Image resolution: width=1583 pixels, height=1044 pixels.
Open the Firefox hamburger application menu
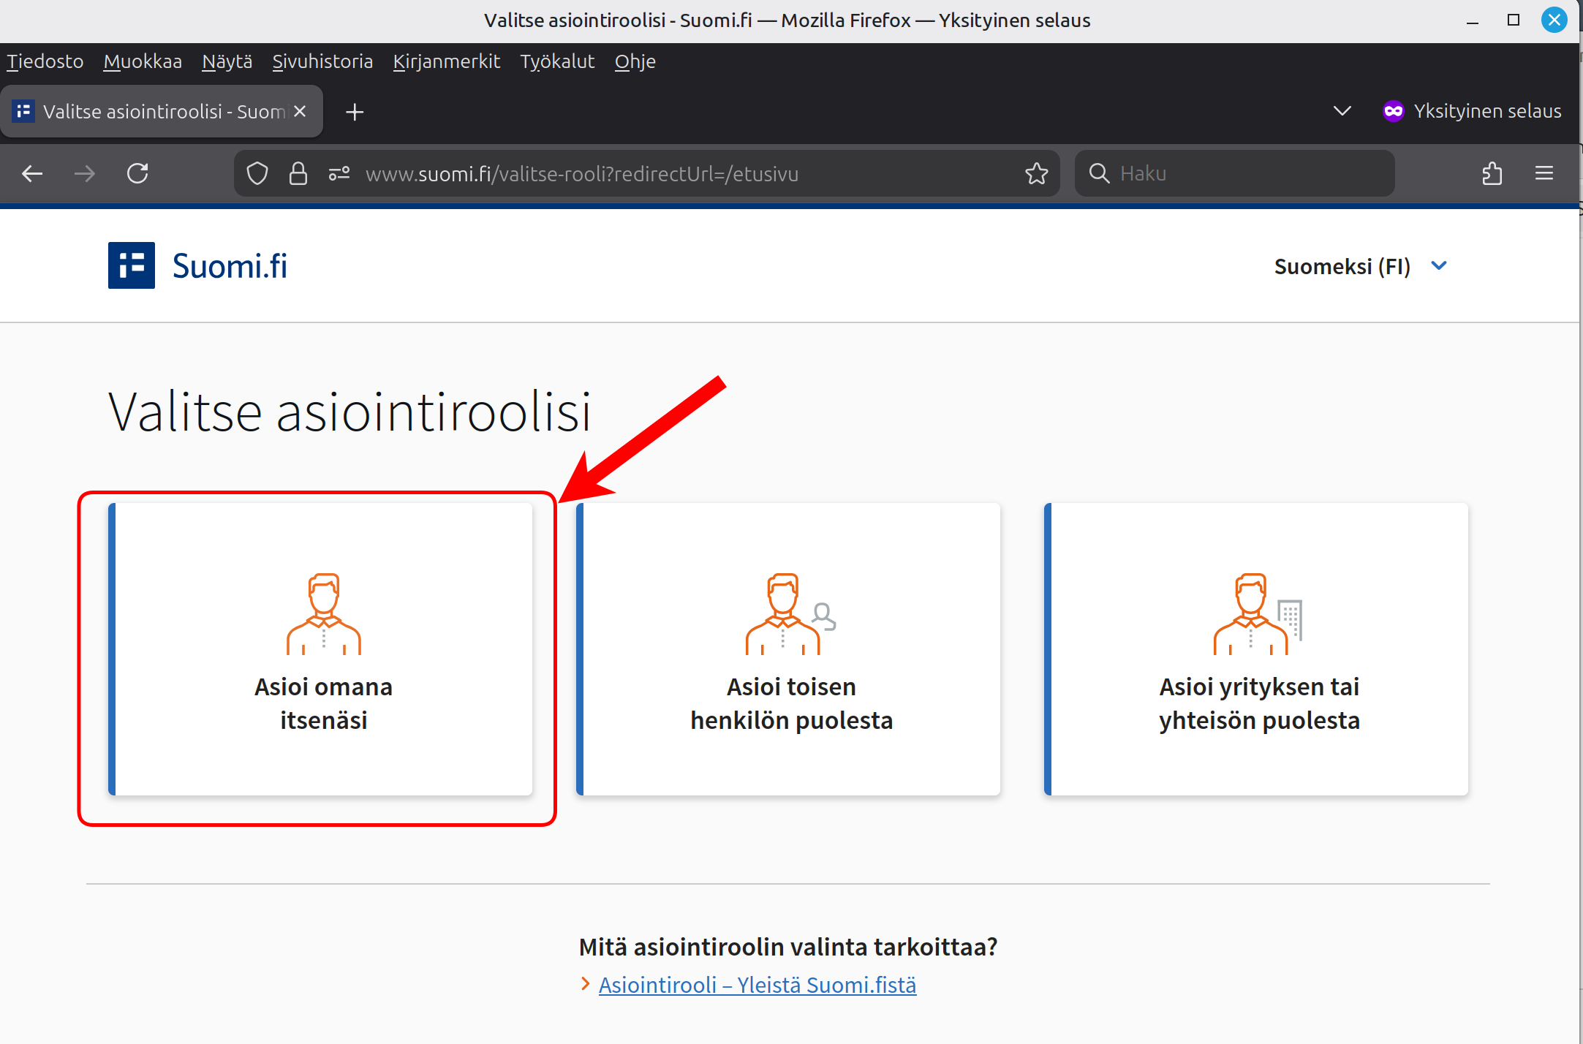click(x=1544, y=173)
